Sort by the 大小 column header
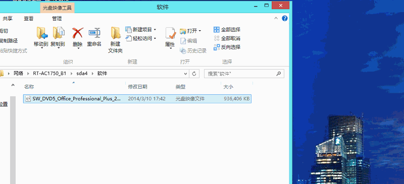The width and height of the screenshot is (404, 184). coord(228,87)
